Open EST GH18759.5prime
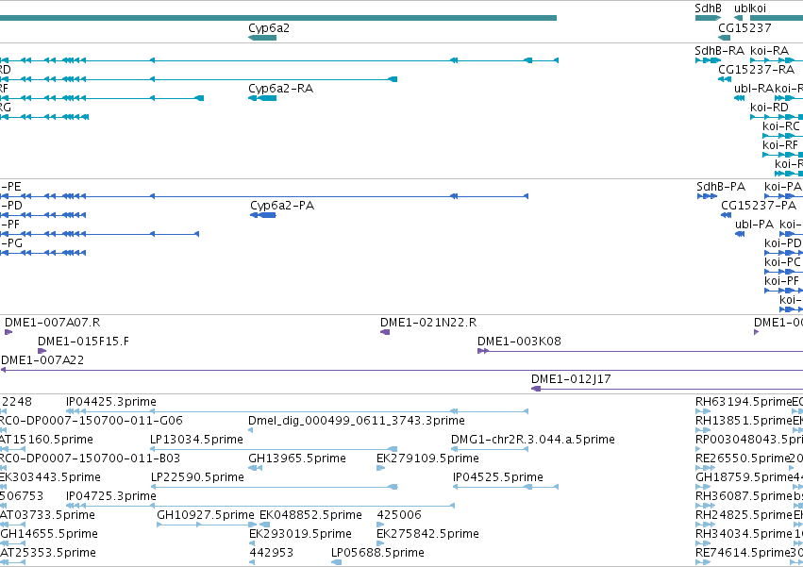The height and width of the screenshot is (567, 803). (x=744, y=477)
